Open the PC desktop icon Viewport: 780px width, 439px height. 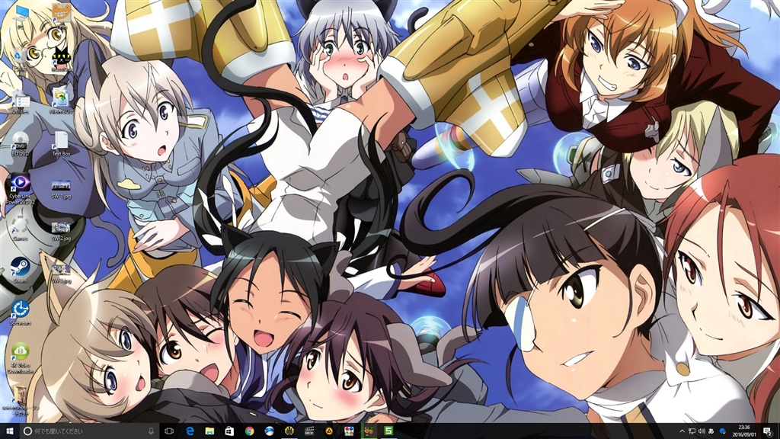coord(20,15)
